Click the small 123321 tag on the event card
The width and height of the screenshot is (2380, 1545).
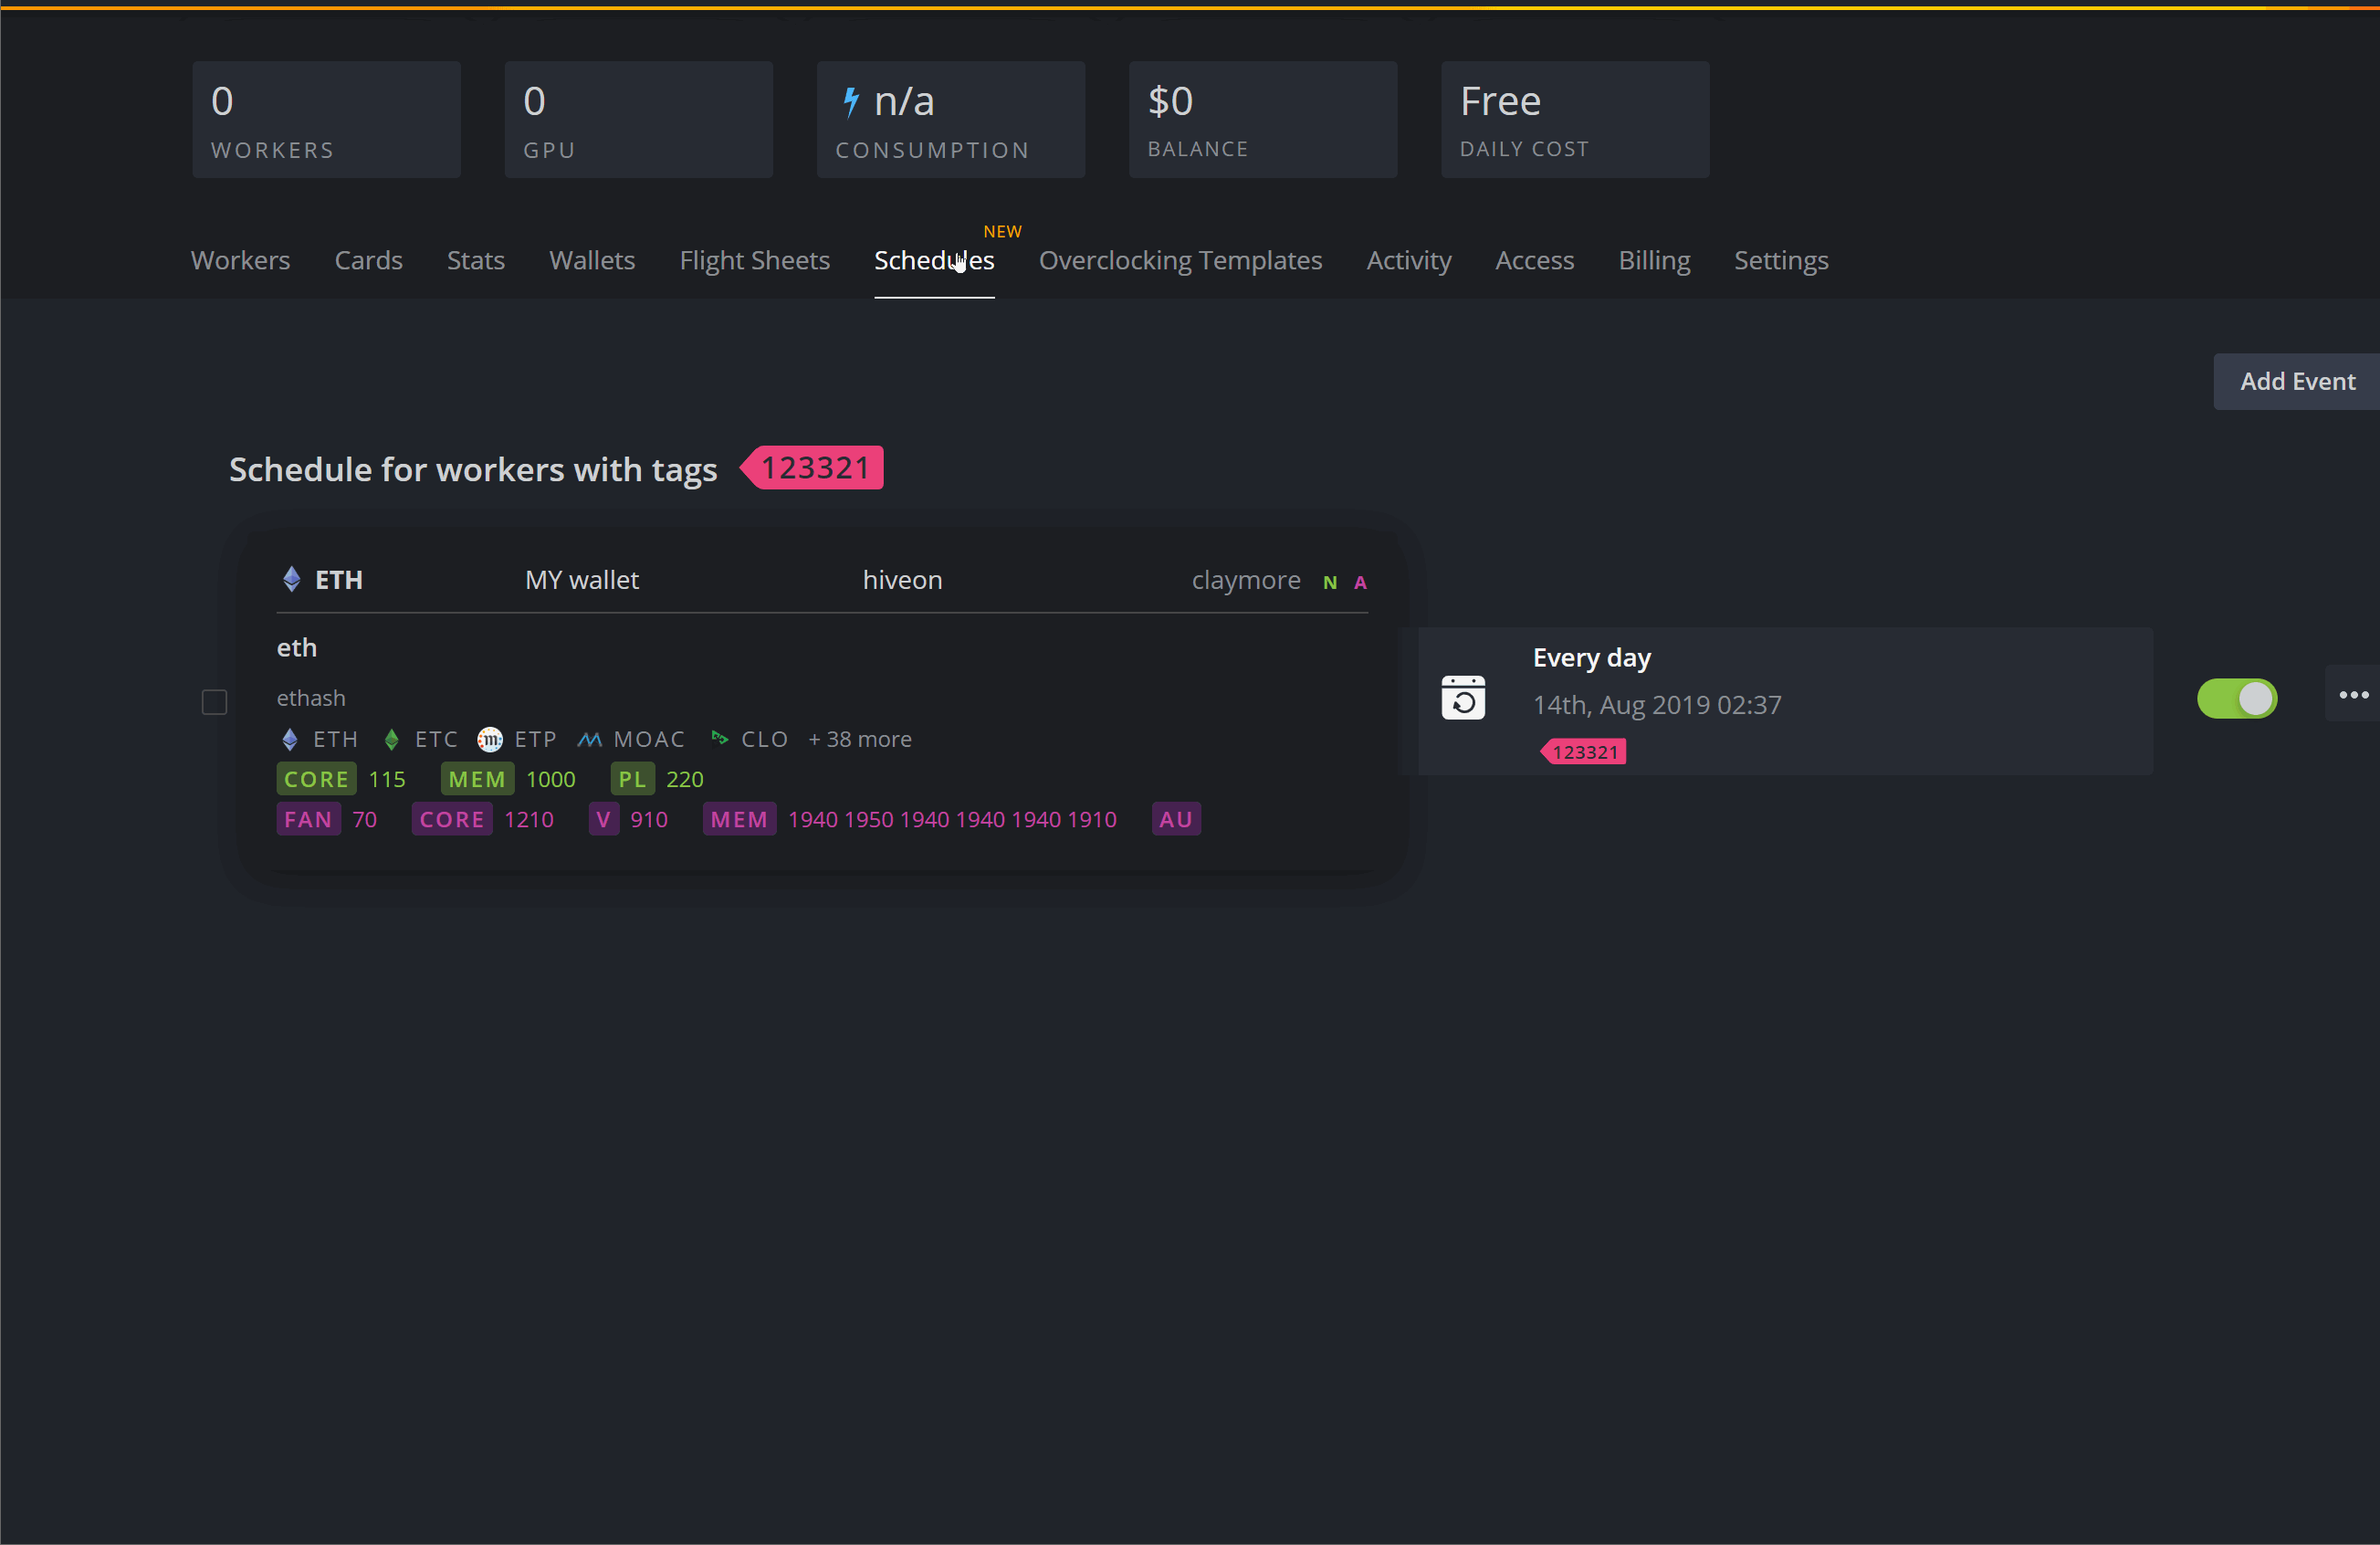[1583, 752]
